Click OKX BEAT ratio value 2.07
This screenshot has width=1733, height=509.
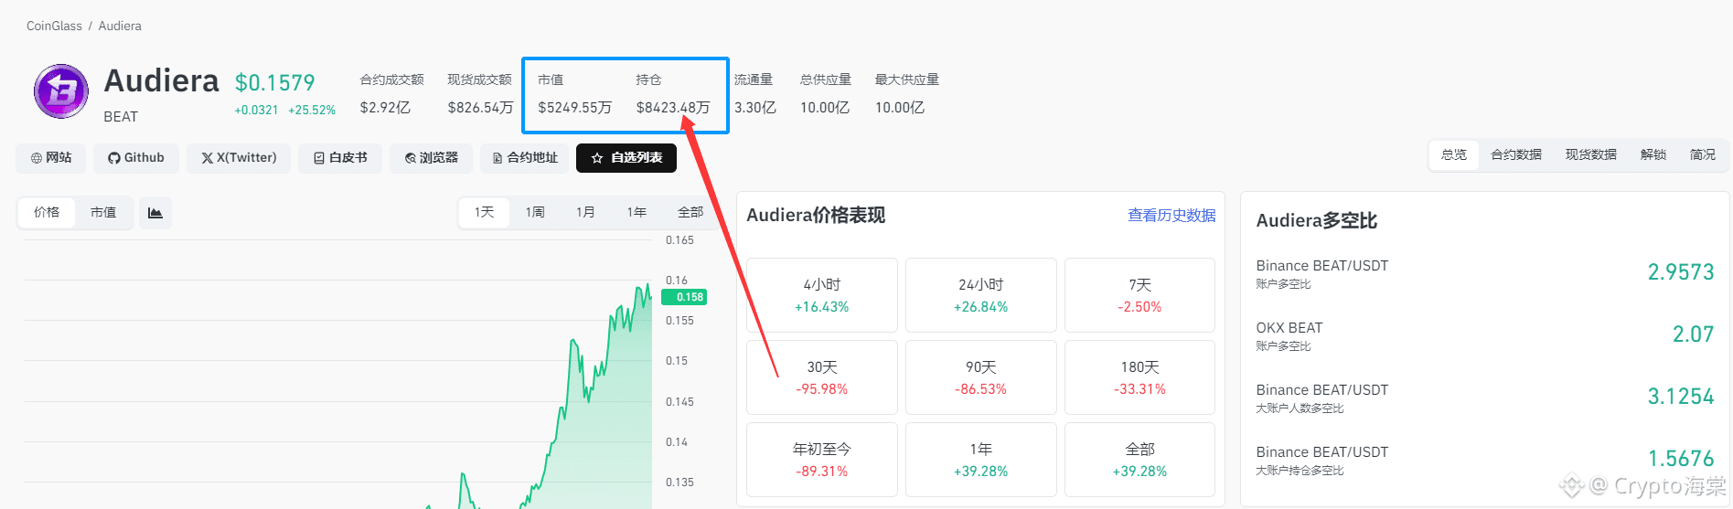(x=1693, y=334)
